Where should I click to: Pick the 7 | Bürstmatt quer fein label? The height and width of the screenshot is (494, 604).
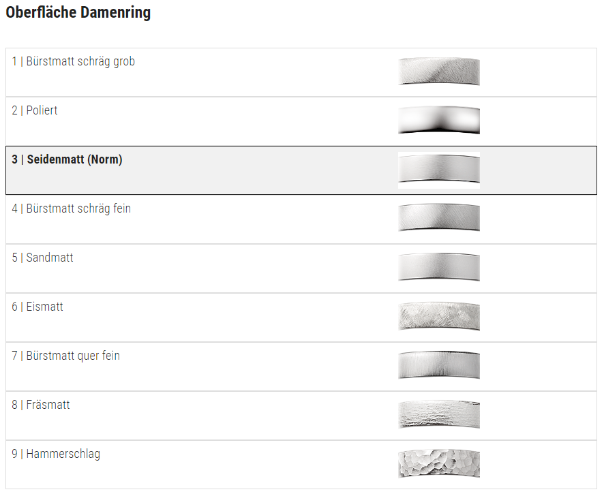pos(66,356)
